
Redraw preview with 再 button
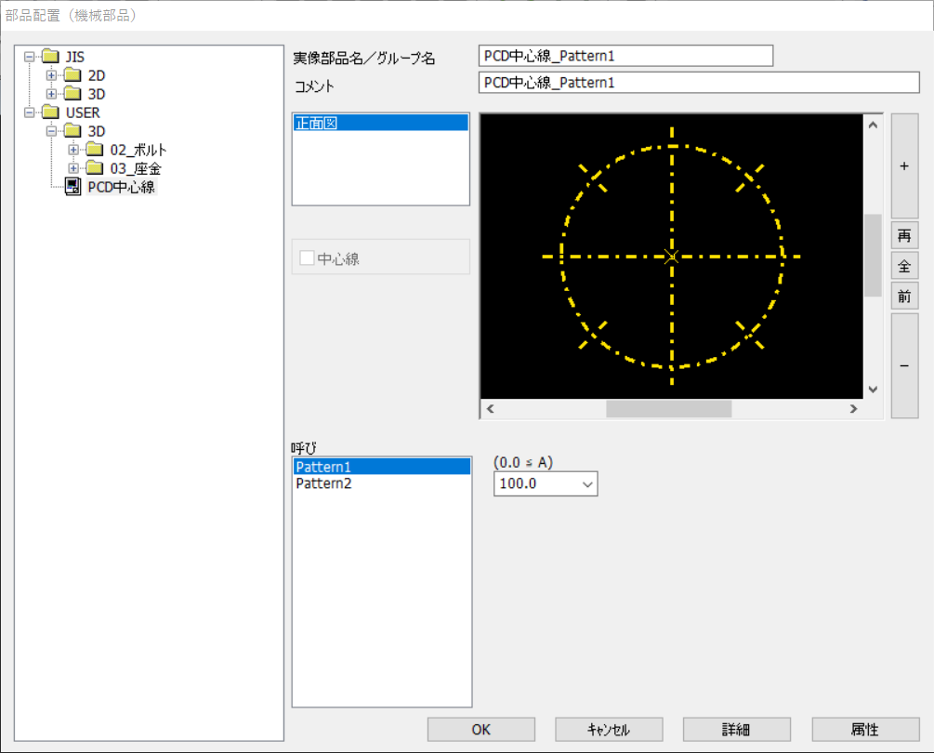point(904,236)
